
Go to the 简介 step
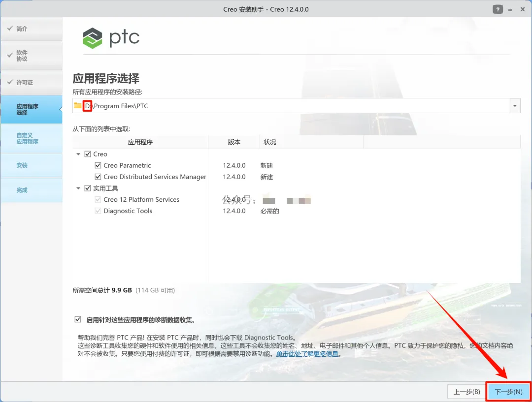(32, 29)
